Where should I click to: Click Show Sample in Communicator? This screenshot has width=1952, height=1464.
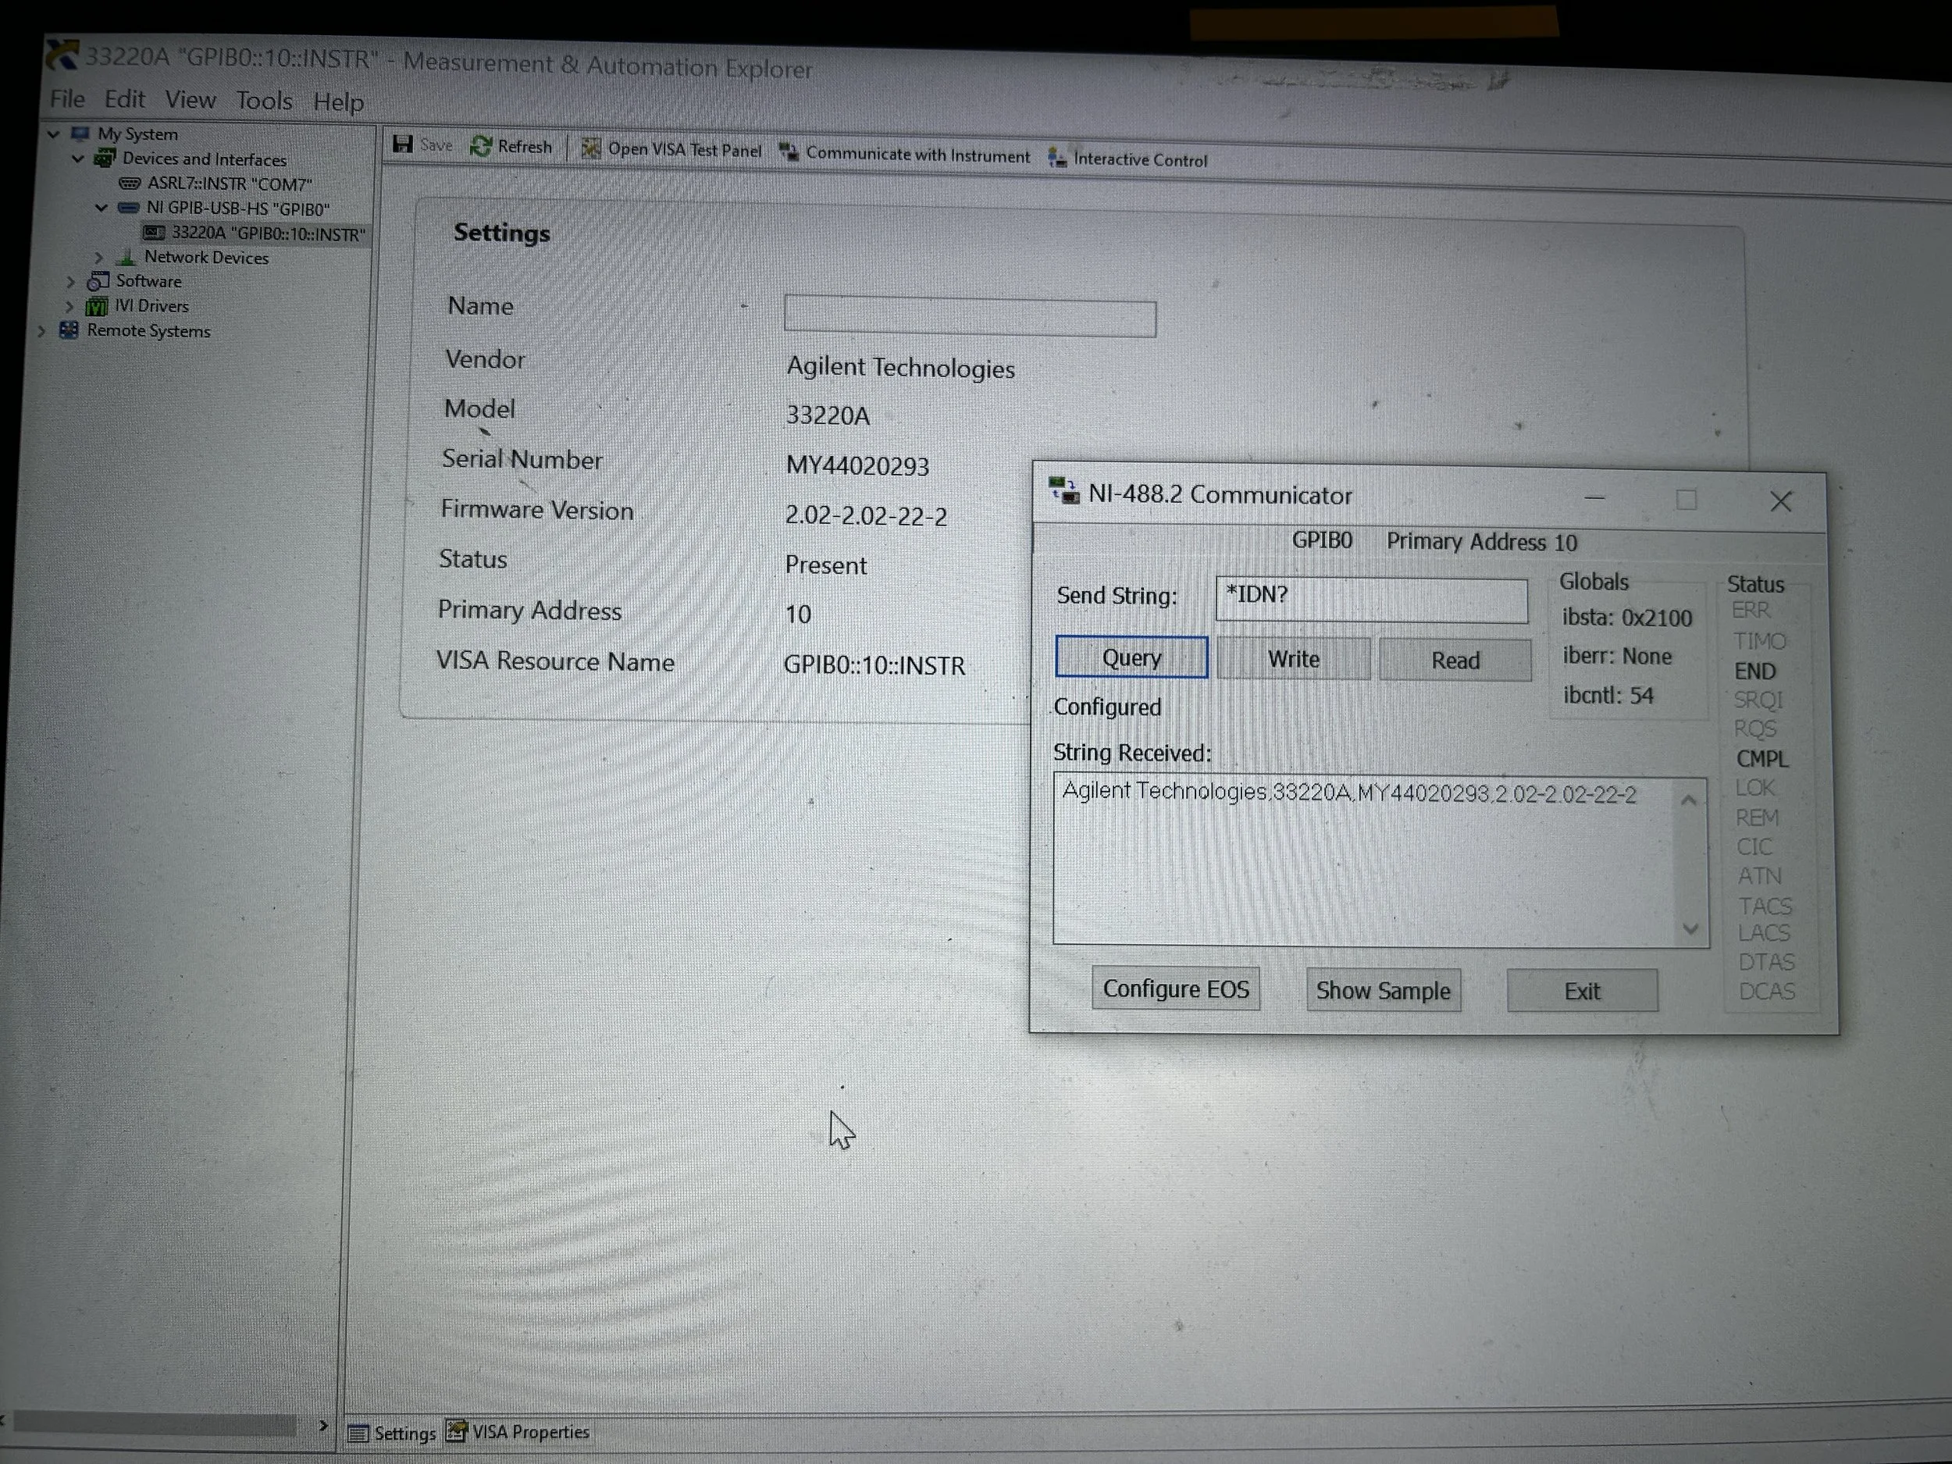tap(1383, 990)
